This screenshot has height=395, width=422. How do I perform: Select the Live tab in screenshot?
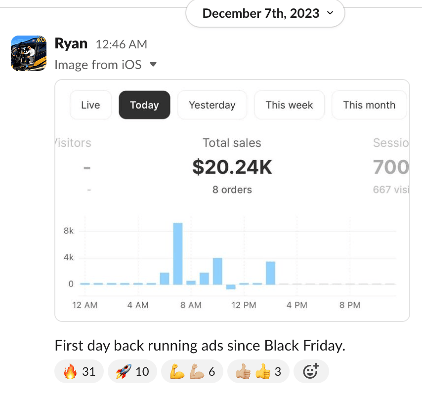point(90,105)
